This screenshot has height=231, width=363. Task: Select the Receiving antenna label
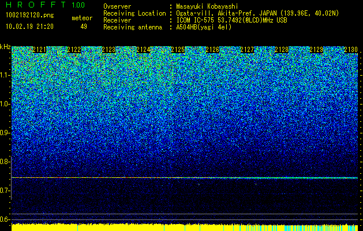[133, 27]
